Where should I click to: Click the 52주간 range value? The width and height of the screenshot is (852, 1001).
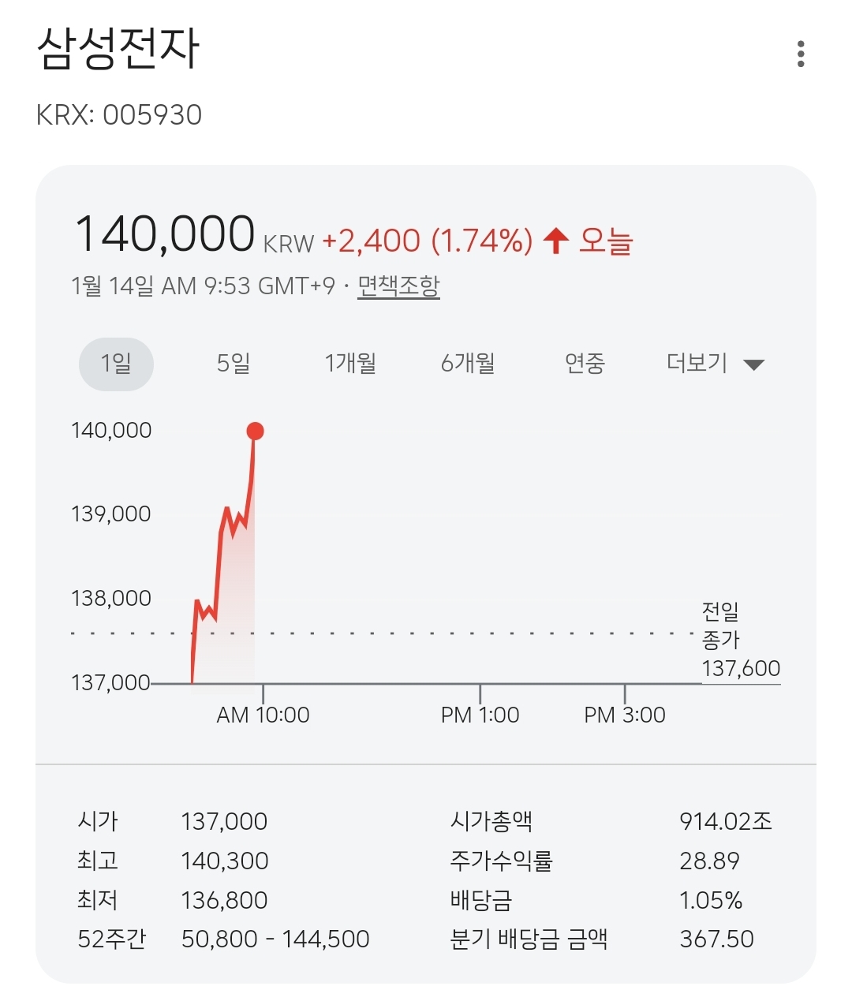click(x=275, y=939)
